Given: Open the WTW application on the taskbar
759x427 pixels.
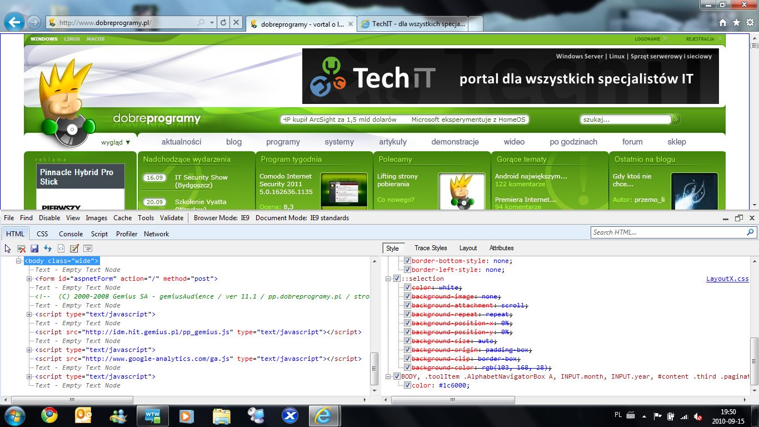Looking at the screenshot, I should tap(152, 415).
